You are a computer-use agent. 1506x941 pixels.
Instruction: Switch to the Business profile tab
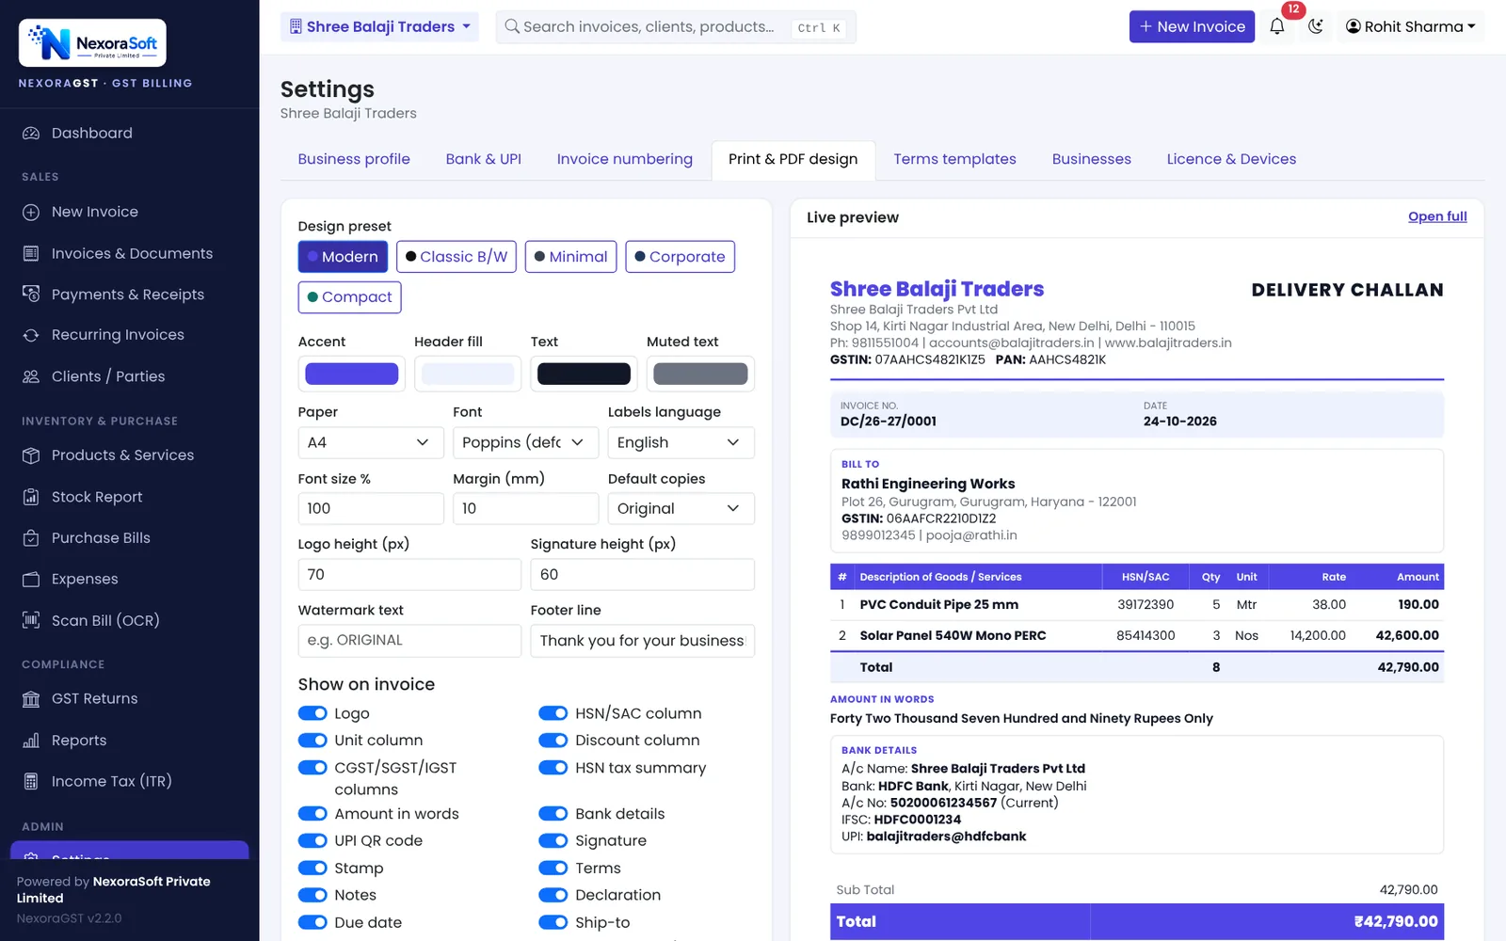click(x=354, y=159)
